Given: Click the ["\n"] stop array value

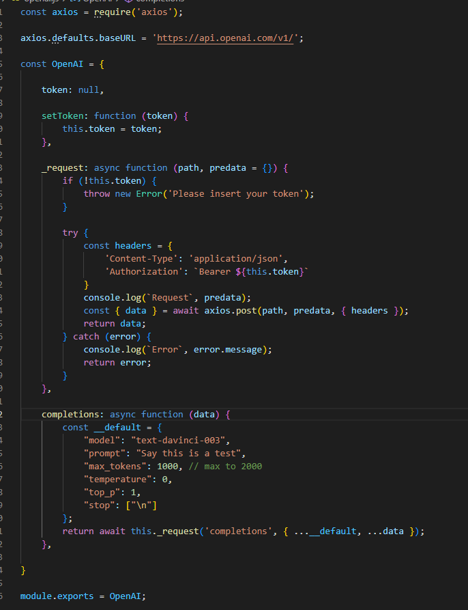Looking at the screenshot, I should pos(141,505).
